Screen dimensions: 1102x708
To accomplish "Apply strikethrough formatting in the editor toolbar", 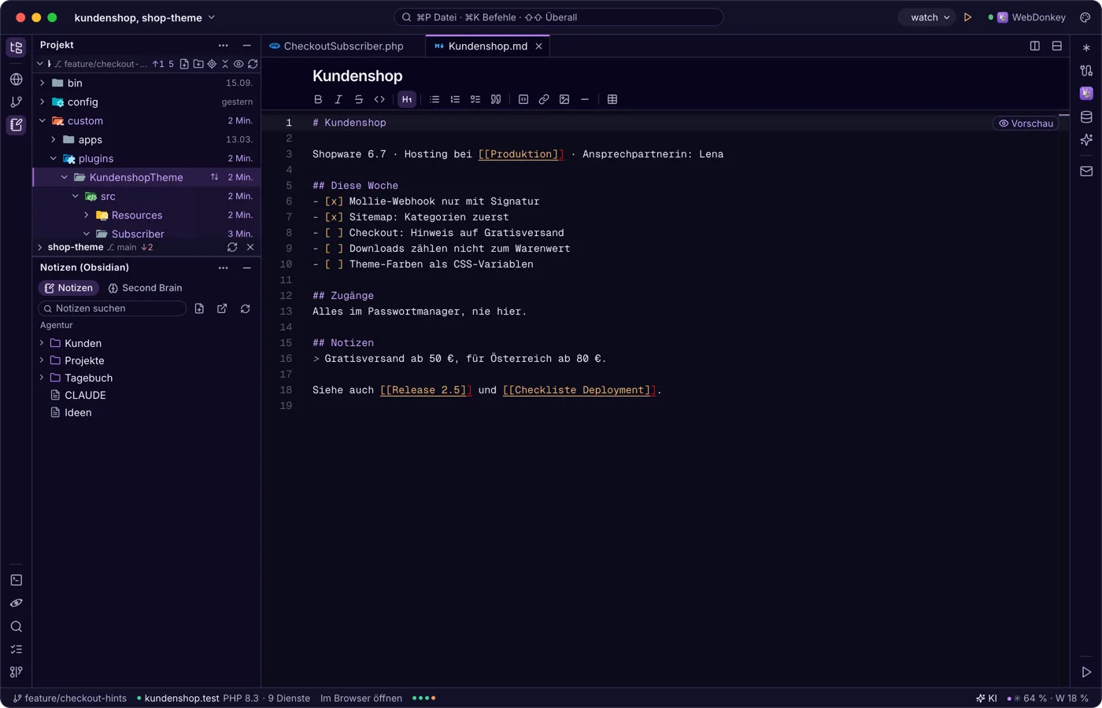I will click(359, 99).
